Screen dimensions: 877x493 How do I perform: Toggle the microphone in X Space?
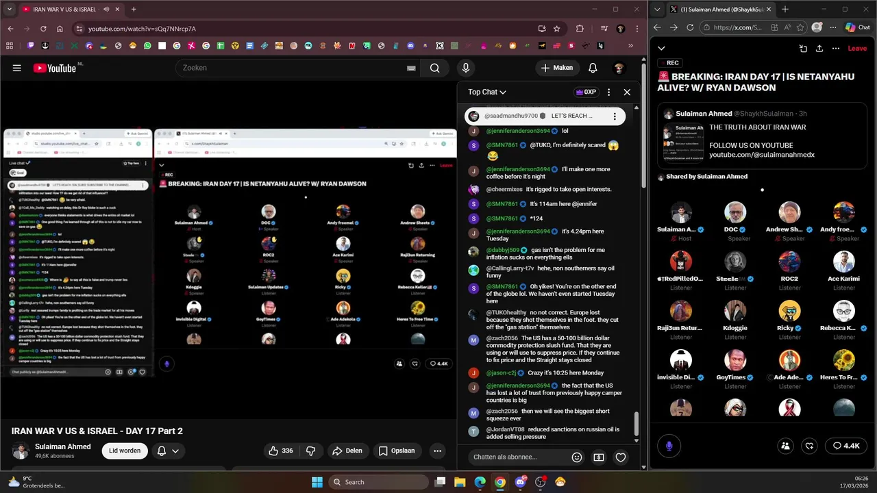pyautogui.click(x=669, y=446)
